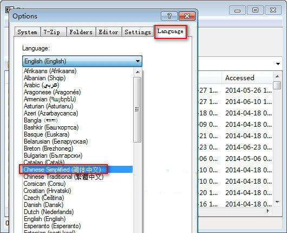Screen dimensions: 287x233
Task: Pick English (English) in the list
Action: pos(78,219)
